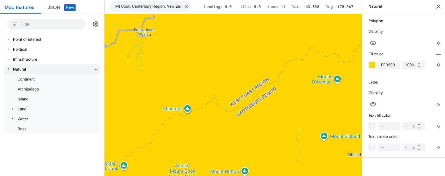445x176 pixels.
Task: Reset Fill color with the blue minus icon
Action: 438,54
